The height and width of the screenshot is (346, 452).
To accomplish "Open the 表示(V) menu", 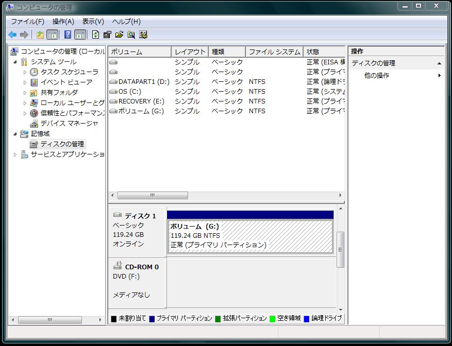I will [x=93, y=22].
